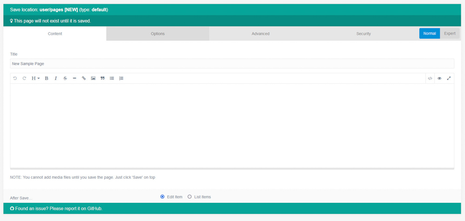The width and height of the screenshot is (465, 221).
Task: Apply italic formatting
Action: click(55, 78)
